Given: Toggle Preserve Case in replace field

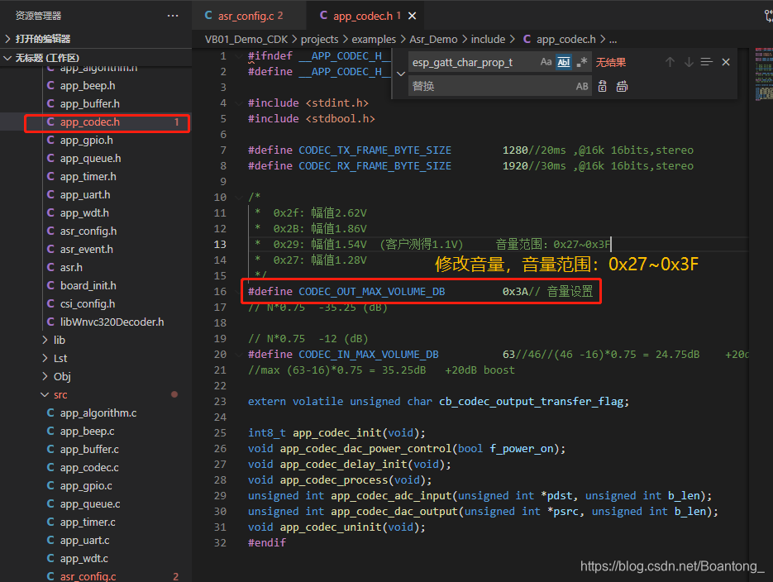Looking at the screenshot, I should tap(582, 86).
